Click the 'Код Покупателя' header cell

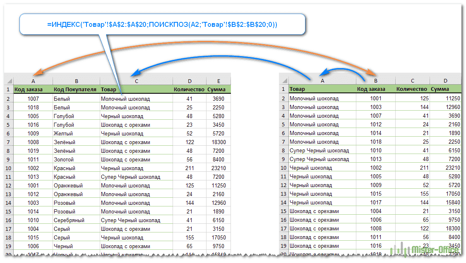pyautogui.click(x=77, y=89)
